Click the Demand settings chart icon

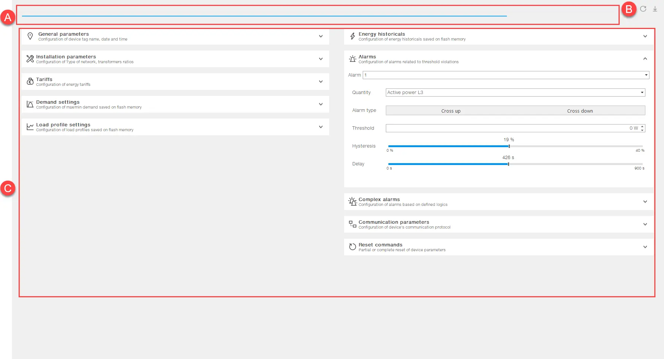point(30,104)
